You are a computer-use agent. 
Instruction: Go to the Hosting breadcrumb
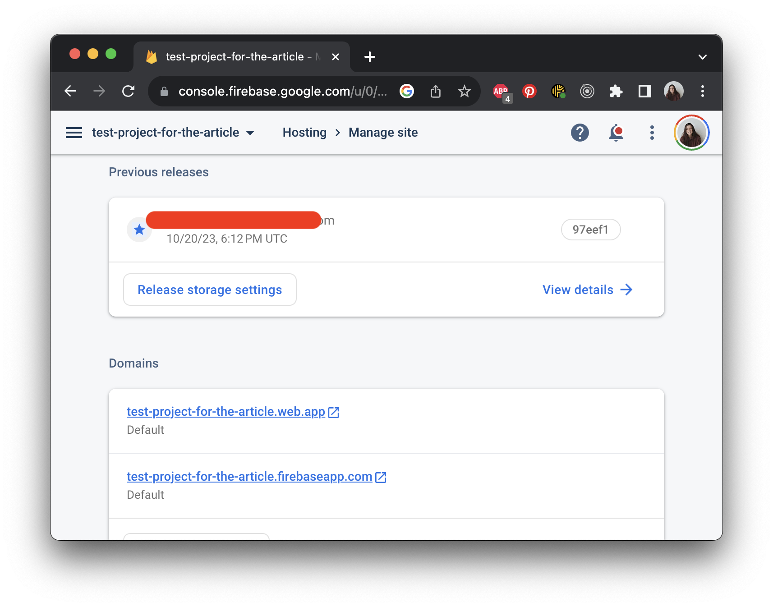(x=304, y=133)
